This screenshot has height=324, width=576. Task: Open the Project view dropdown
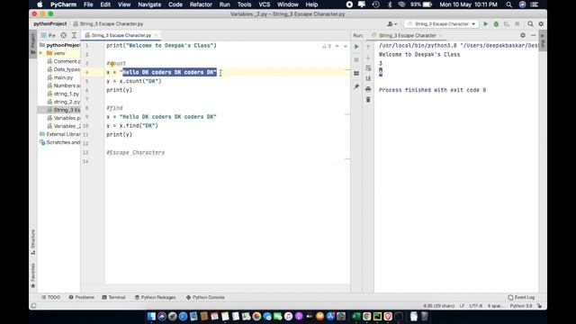tap(49, 35)
